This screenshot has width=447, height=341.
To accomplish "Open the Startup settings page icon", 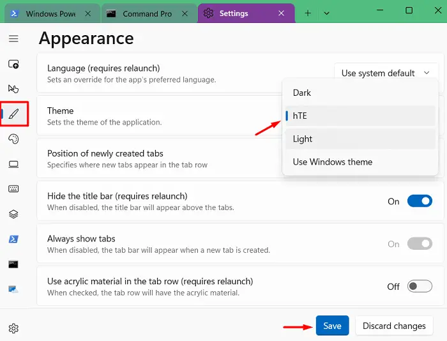I will [x=13, y=64].
